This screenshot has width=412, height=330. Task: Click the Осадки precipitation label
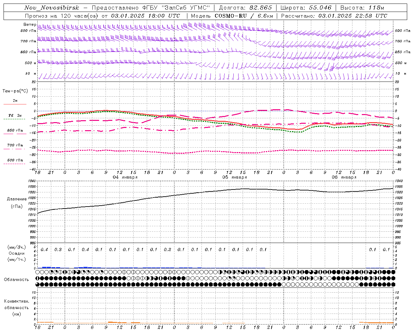click(17, 253)
